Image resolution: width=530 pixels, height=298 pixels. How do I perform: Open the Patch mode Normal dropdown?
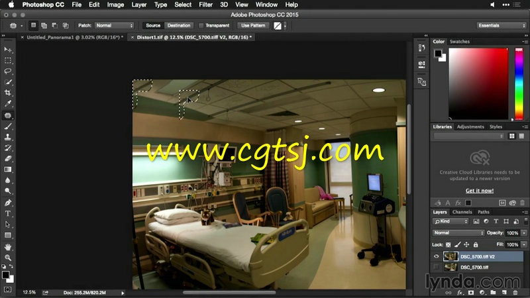(x=115, y=25)
